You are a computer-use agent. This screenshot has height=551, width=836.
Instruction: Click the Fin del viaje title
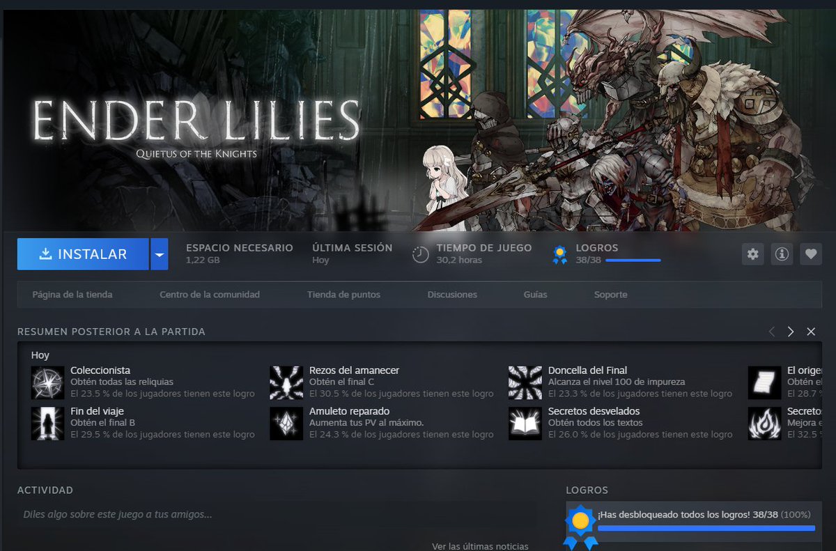98,412
